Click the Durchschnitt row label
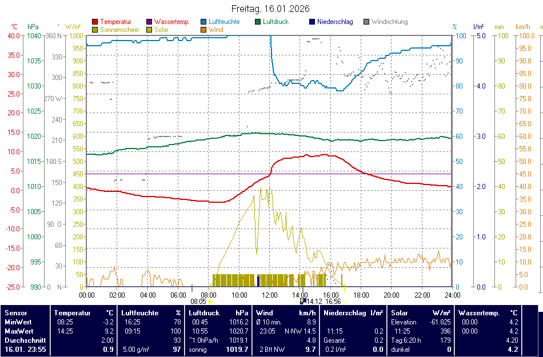Screen dimensions: 543x357 pos(23,340)
